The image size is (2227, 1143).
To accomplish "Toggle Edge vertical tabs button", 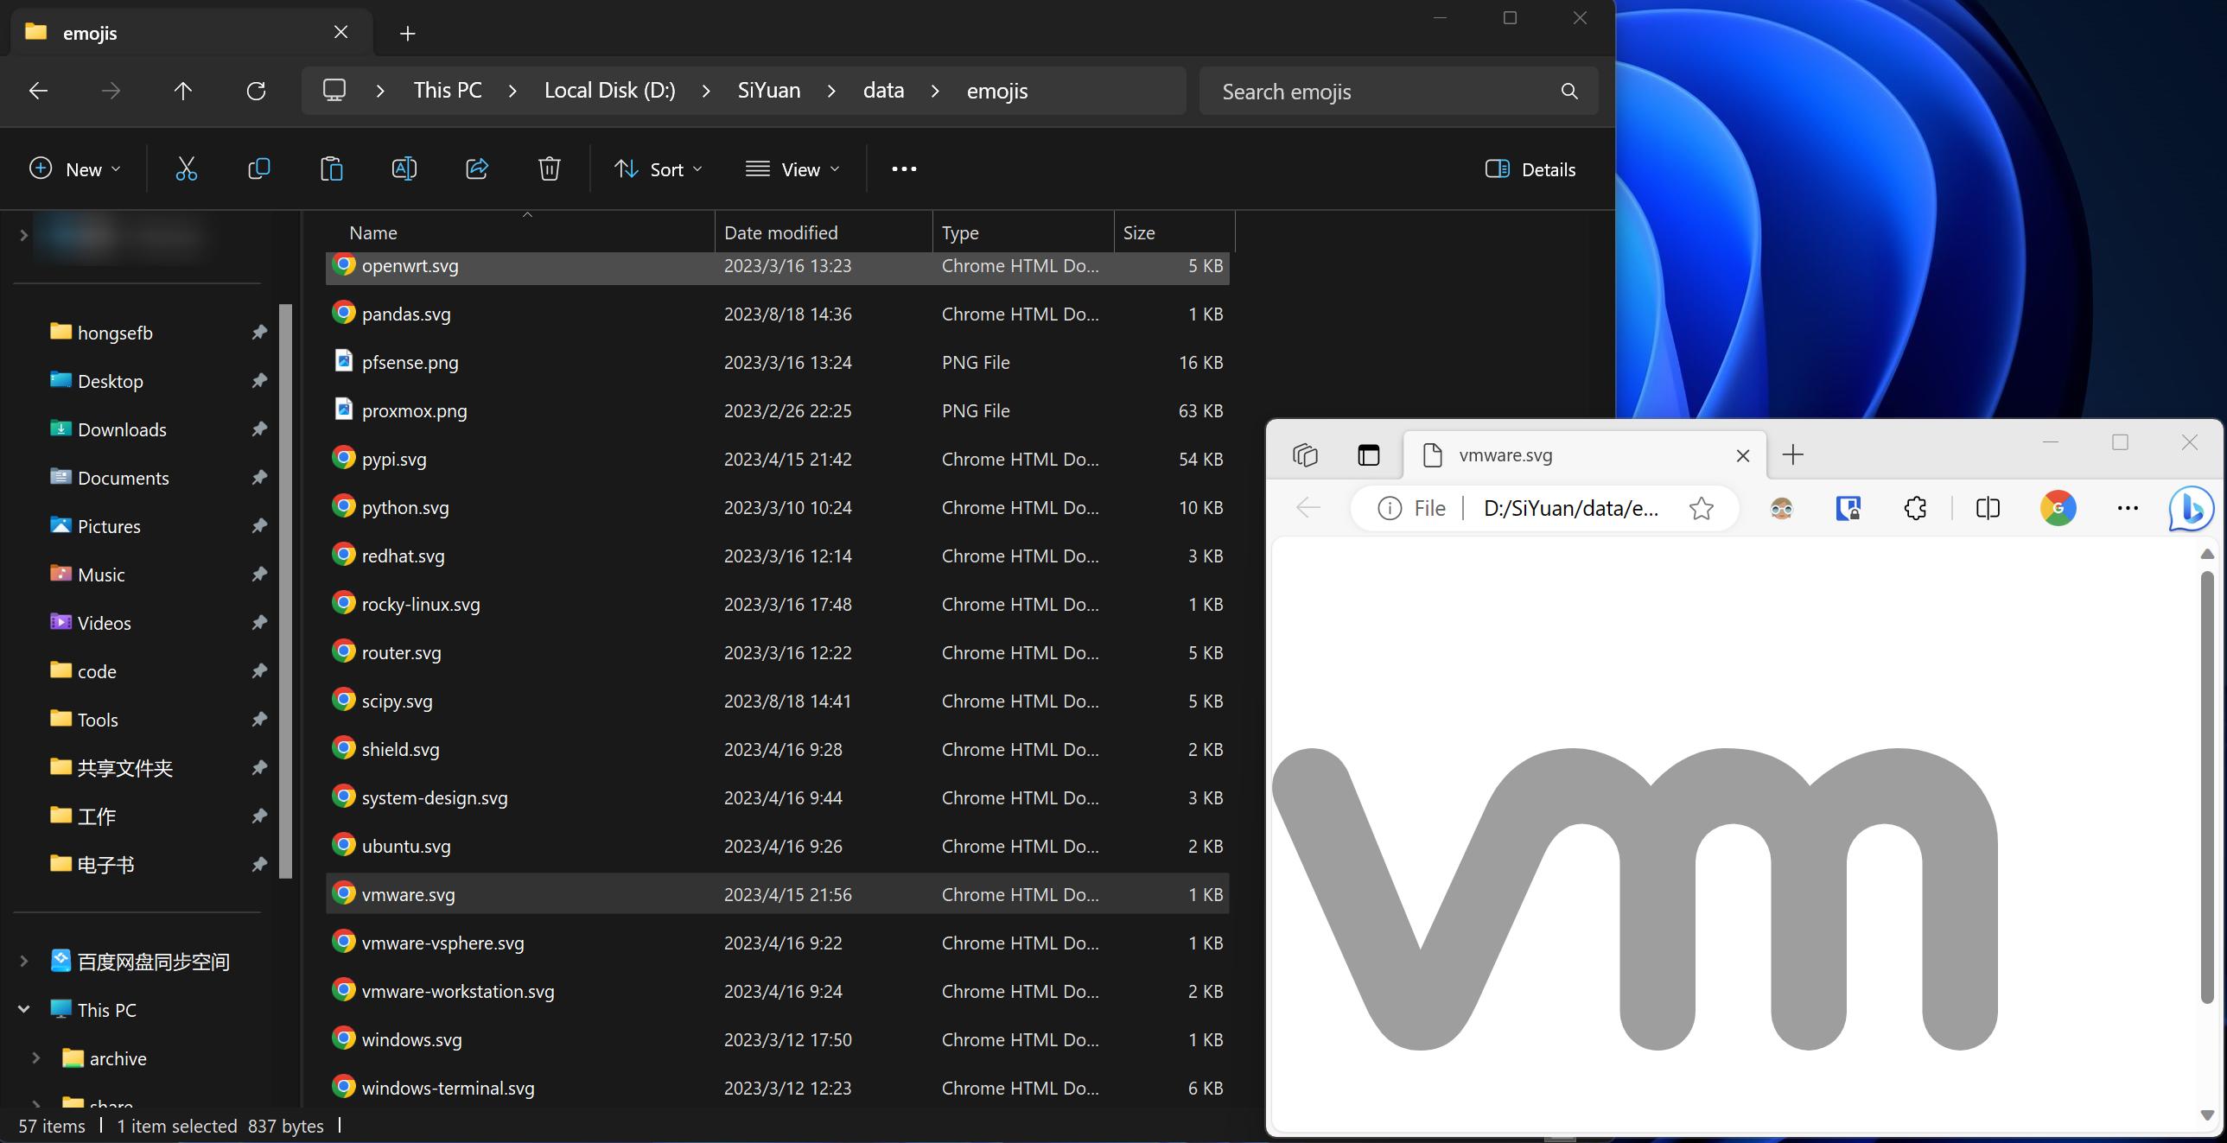I will click(1368, 454).
